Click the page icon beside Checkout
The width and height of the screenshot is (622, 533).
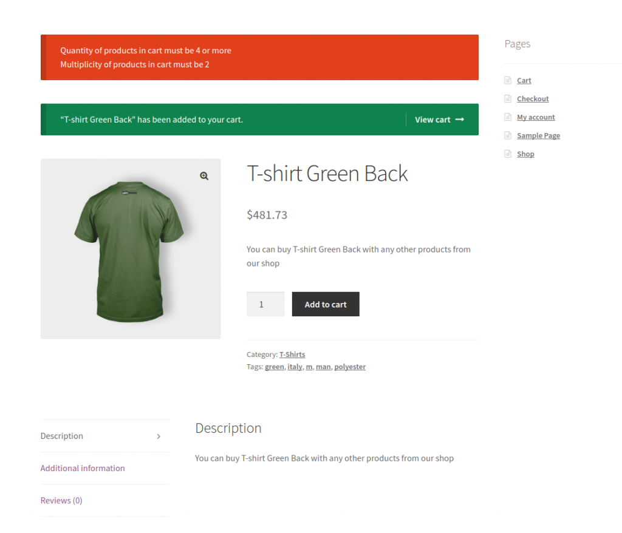coord(508,98)
